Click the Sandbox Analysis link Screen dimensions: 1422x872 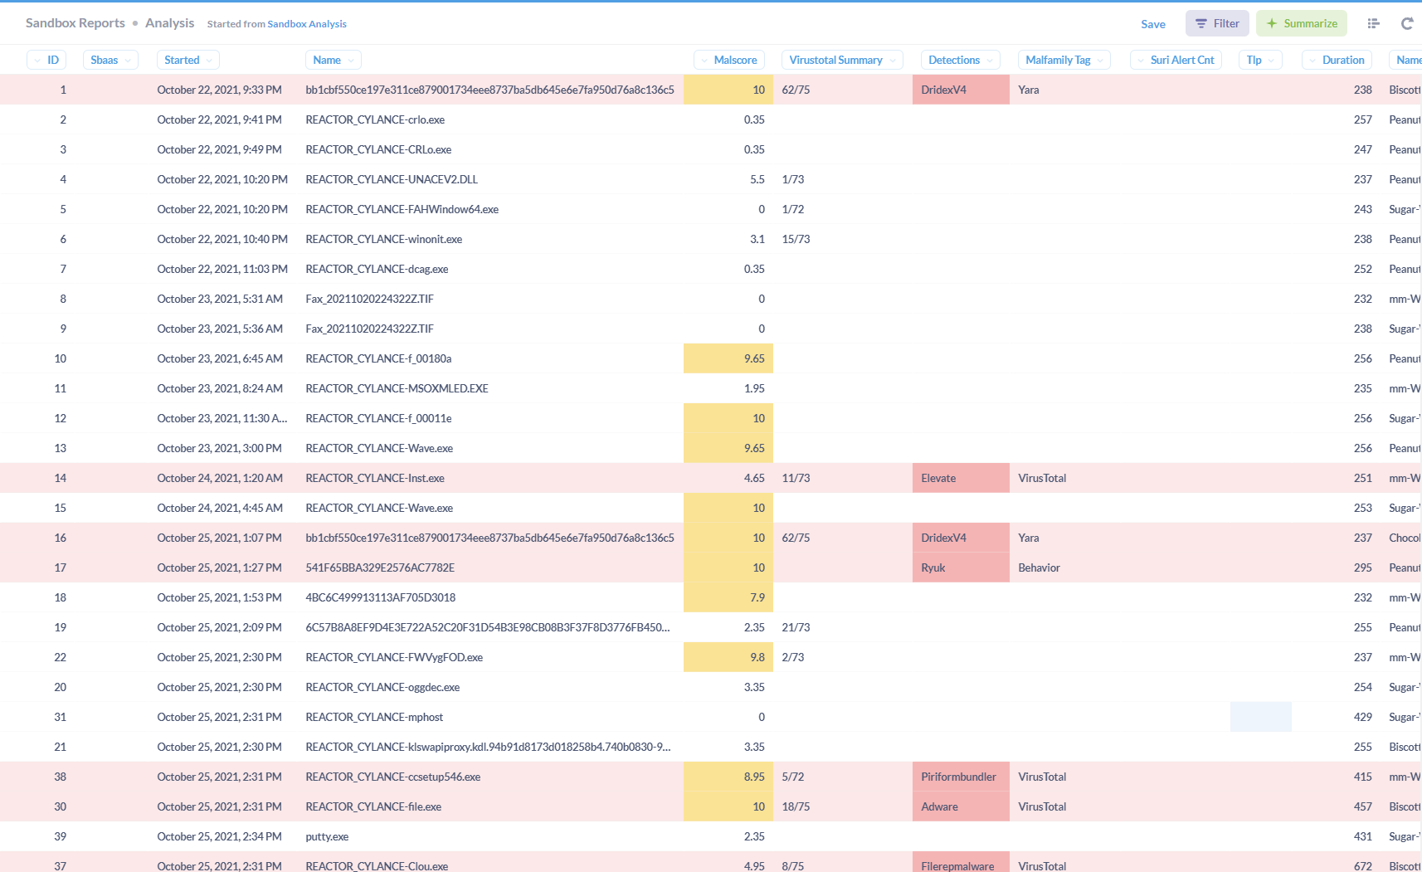tap(307, 23)
